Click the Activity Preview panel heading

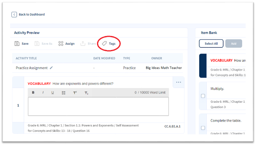pos(27,33)
